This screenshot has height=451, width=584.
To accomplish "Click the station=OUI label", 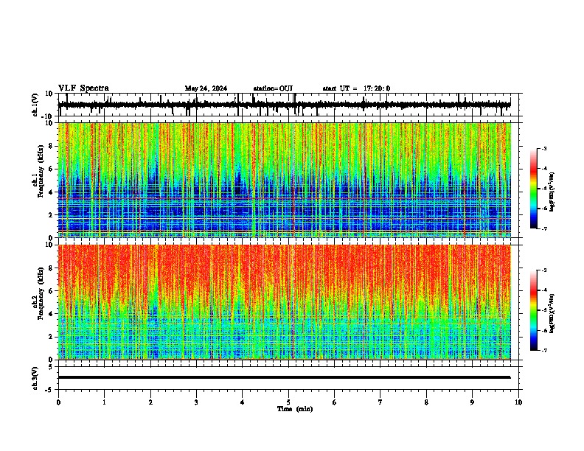I will tap(273, 88).
